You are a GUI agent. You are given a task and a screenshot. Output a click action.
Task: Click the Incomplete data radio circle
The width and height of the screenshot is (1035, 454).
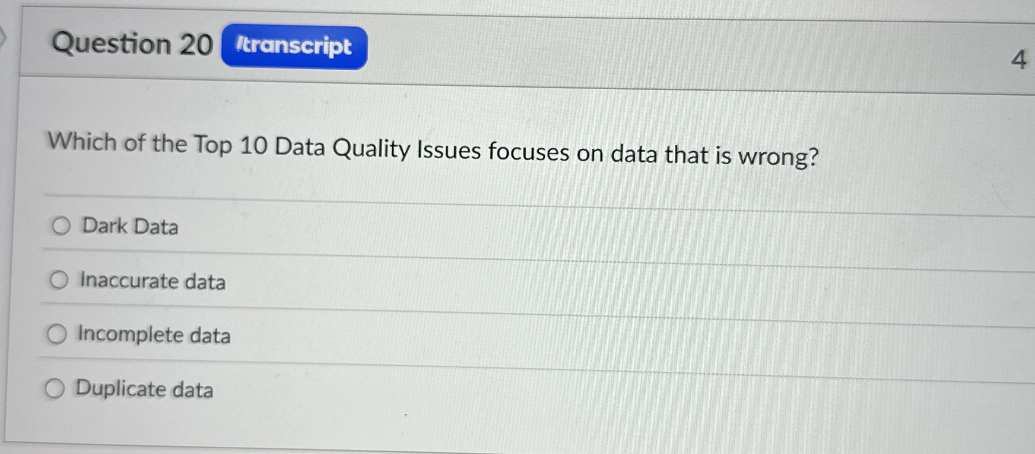(57, 334)
